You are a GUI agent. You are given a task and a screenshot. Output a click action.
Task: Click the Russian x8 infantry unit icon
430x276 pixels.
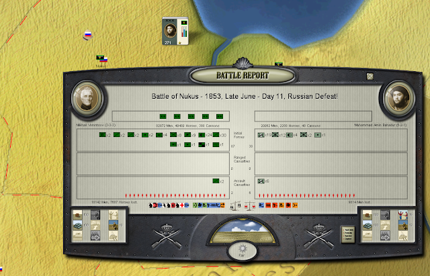pos(173,135)
